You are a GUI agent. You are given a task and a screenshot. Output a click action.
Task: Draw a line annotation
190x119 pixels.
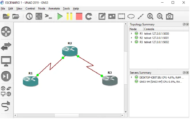click(140, 16)
